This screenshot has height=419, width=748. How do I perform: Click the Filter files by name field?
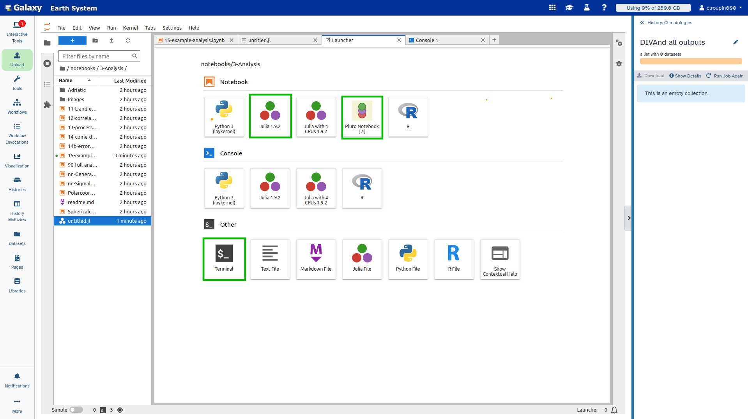coord(95,56)
